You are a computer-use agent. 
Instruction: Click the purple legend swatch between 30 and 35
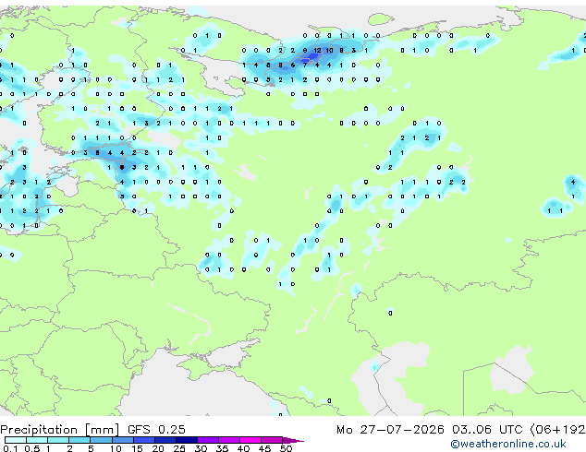pyautogui.click(x=208, y=440)
